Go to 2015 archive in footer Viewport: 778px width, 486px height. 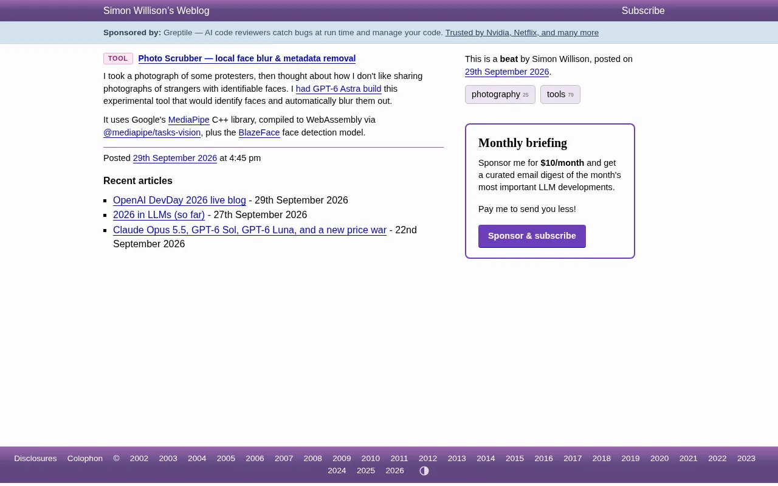515,459
